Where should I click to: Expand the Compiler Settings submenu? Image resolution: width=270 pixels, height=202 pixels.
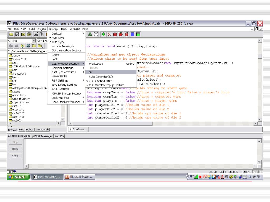tap(67, 68)
